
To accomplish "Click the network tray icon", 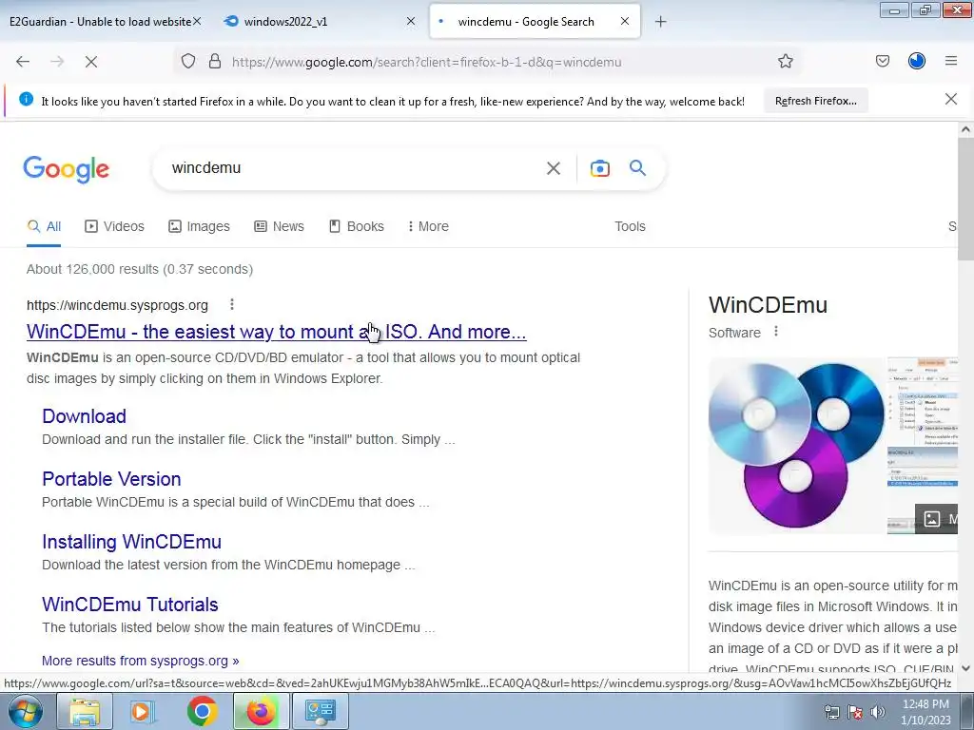I will [x=831, y=712].
